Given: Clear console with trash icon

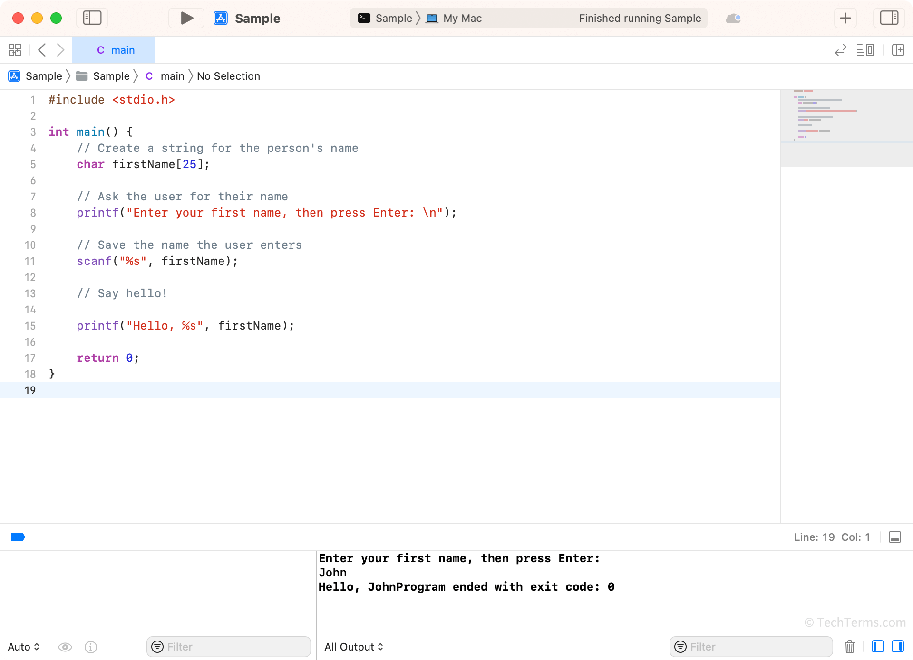Looking at the screenshot, I should point(850,647).
